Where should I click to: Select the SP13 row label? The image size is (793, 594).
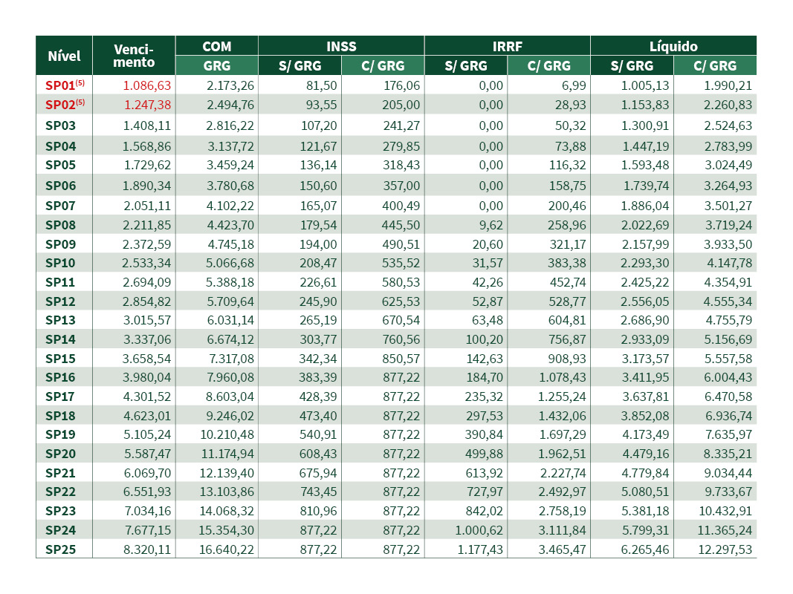60,319
